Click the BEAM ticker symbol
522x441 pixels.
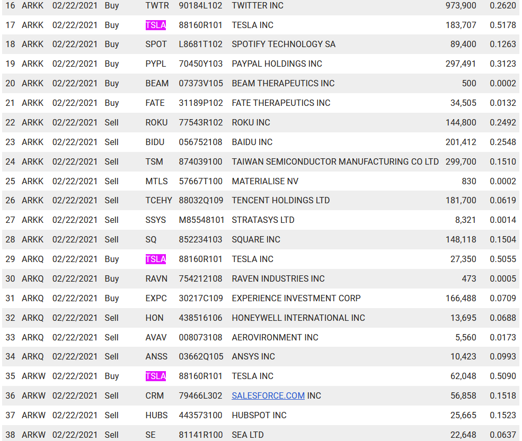tap(157, 83)
